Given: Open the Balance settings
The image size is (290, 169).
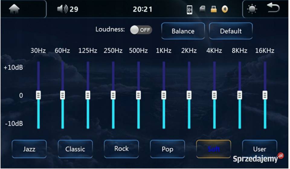Looking at the screenshot, I should [183, 31].
